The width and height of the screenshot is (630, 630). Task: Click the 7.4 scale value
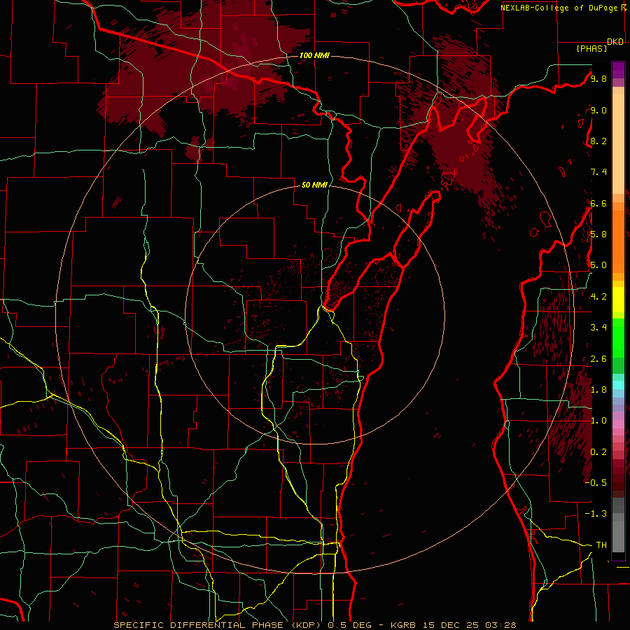click(598, 172)
